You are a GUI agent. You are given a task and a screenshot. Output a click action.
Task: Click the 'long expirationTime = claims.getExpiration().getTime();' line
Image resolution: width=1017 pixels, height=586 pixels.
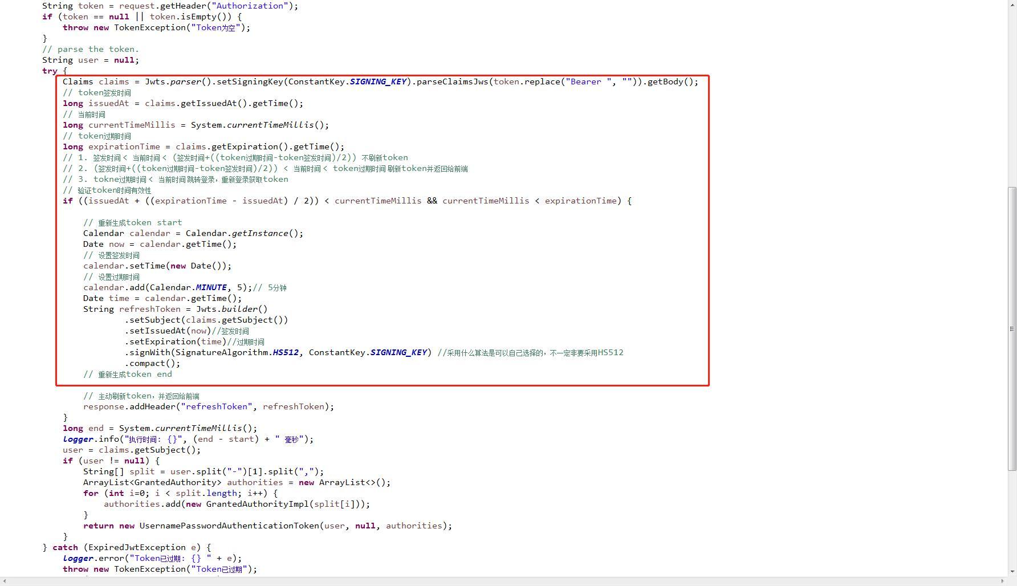204,146
